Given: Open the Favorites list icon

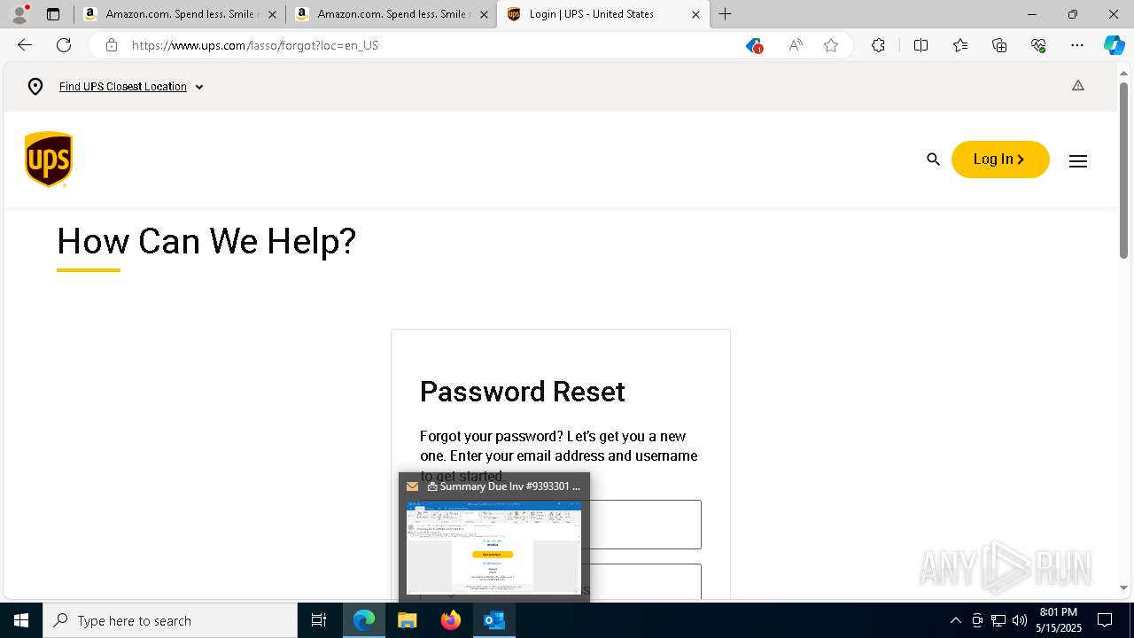Looking at the screenshot, I should [x=960, y=45].
